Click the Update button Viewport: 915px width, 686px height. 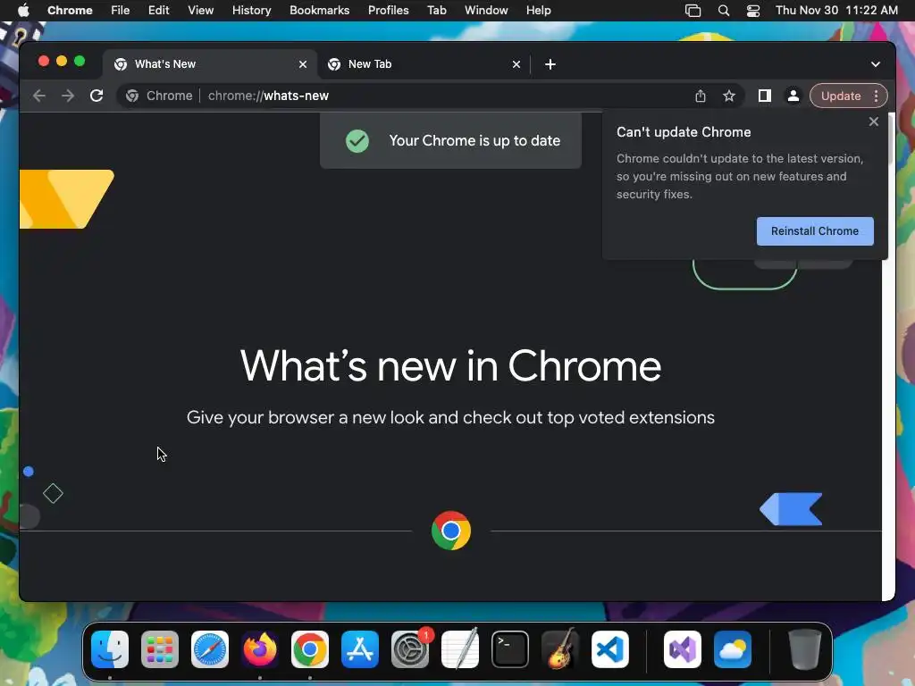[x=841, y=96]
